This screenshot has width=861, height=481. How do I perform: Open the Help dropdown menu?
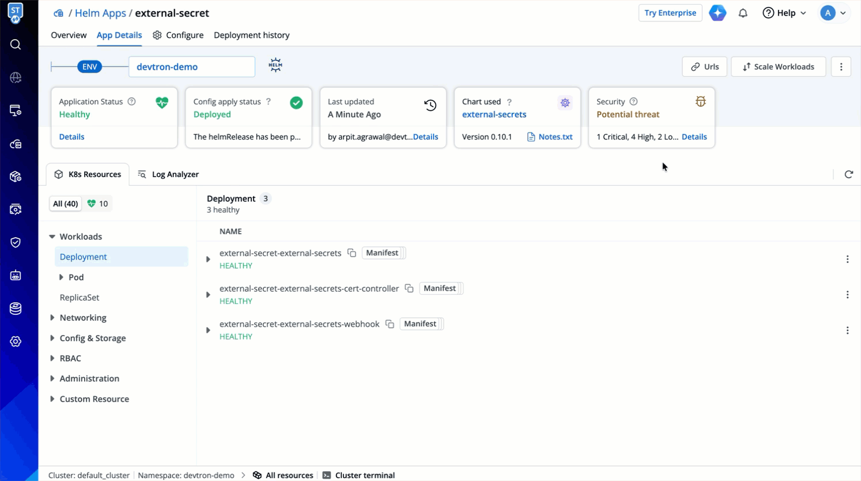pos(784,13)
